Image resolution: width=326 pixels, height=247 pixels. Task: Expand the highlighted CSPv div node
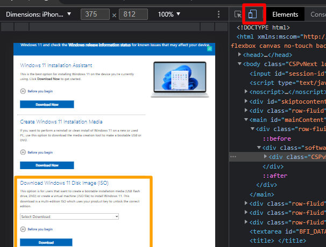(x=265, y=156)
